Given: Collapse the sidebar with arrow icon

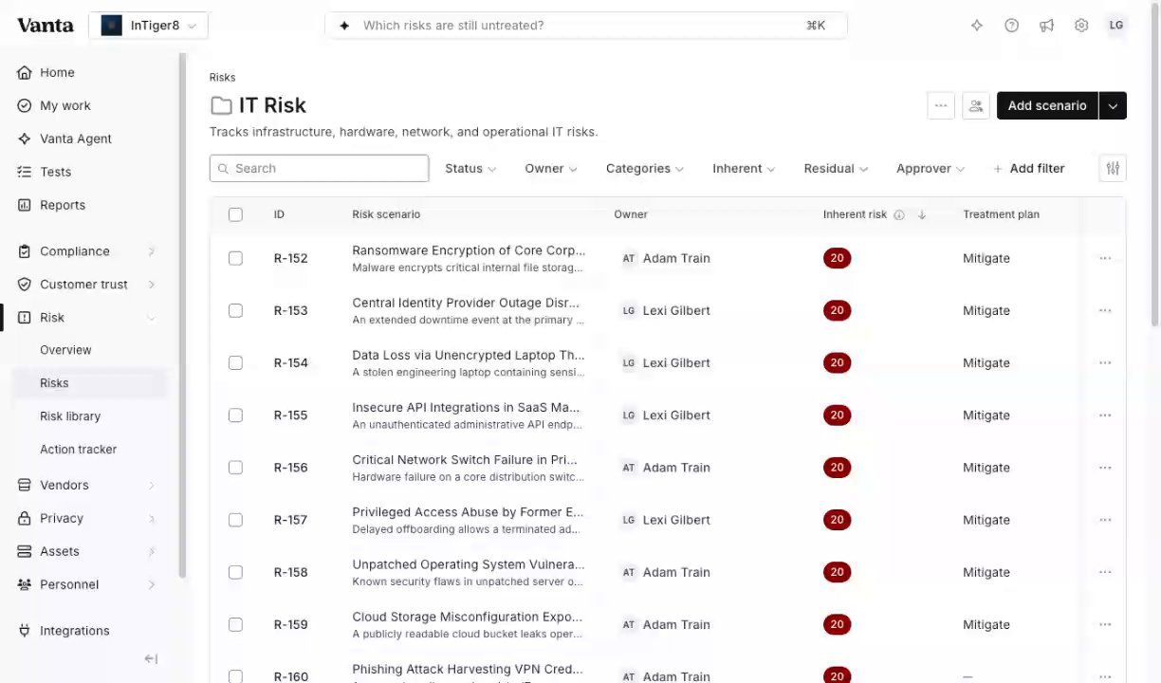Looking at the screenshot, I should (151, 659).
